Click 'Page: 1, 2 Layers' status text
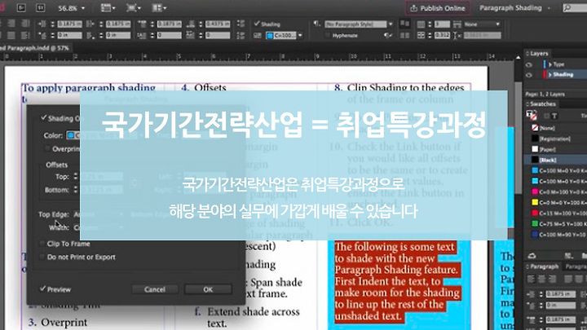Viewport: 587px width, 330px height. pos(545,94)
